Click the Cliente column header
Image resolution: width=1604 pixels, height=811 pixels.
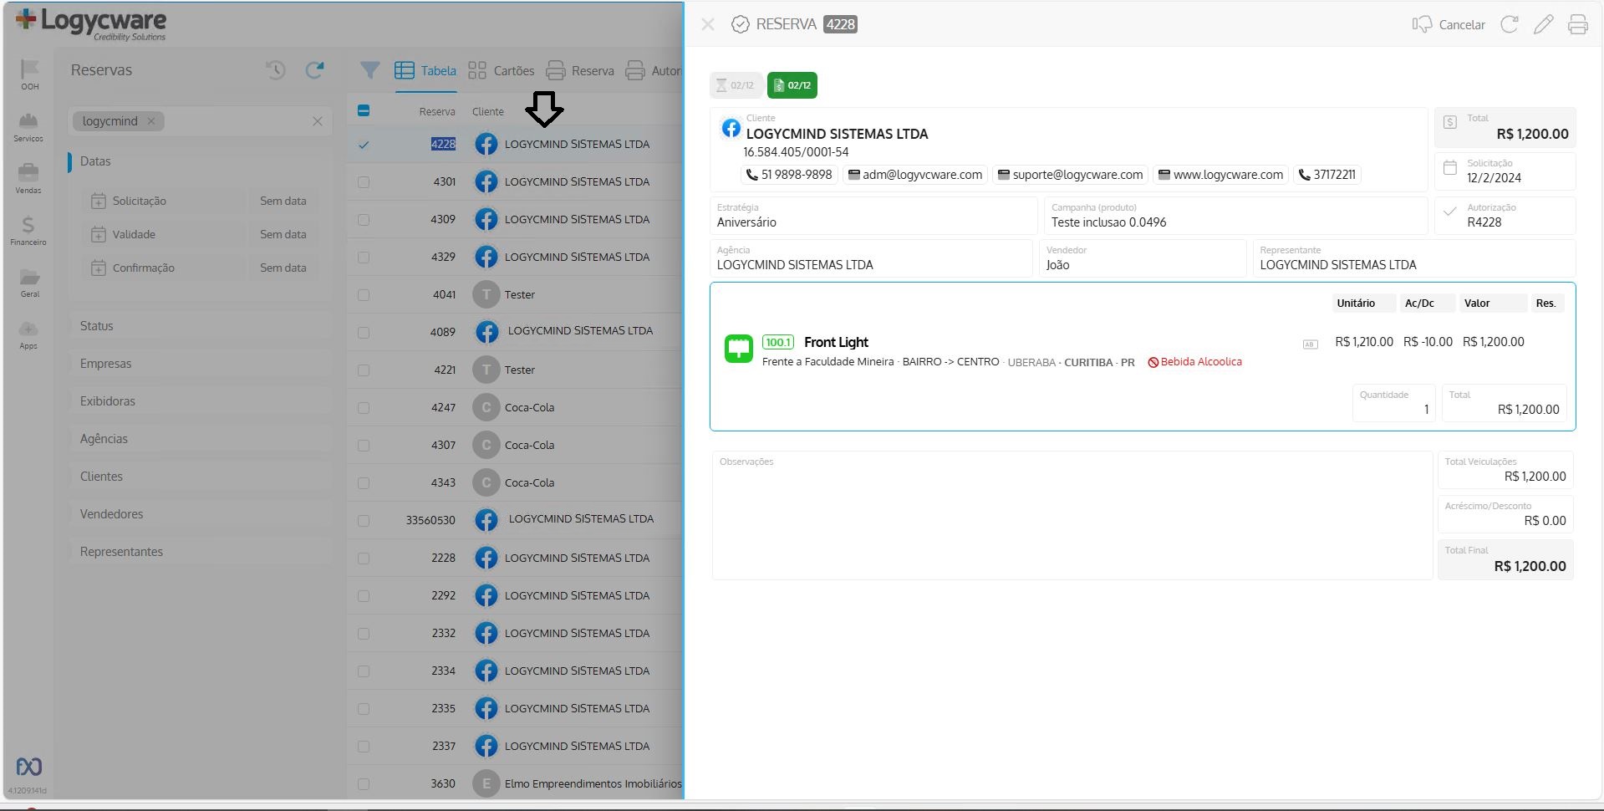click(x=488, y=111)
